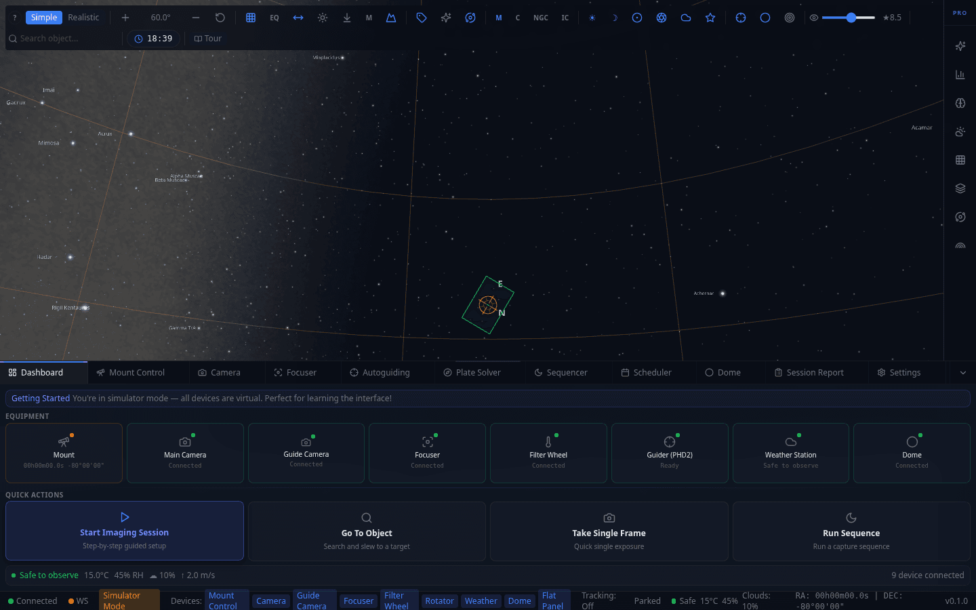
Task: Toggle the NGC catalog filter
Action: (541, 18)
